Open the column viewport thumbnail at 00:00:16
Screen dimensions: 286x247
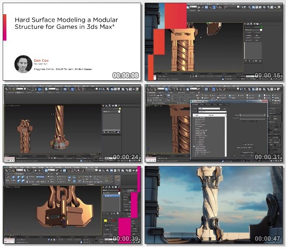click(214, 42)
